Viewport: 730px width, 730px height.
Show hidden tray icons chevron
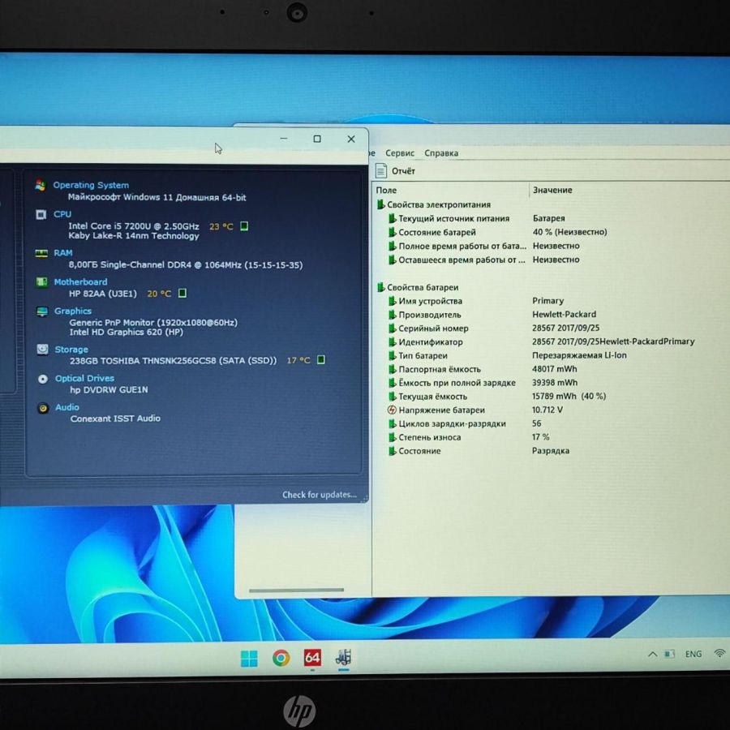pyautogui.click(x=652, y=654)
